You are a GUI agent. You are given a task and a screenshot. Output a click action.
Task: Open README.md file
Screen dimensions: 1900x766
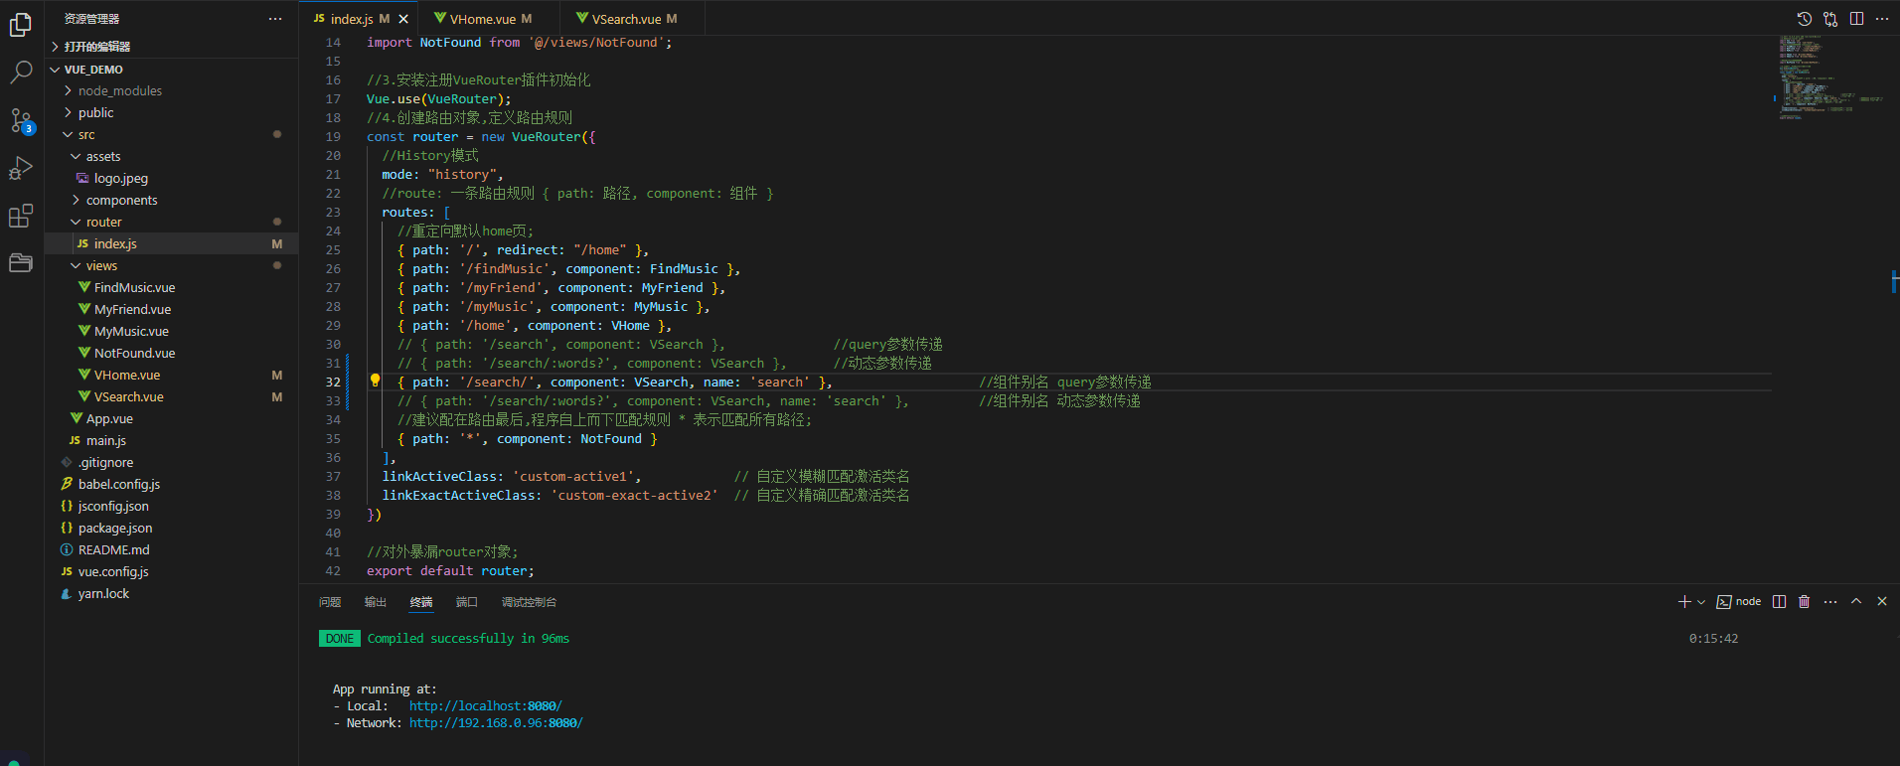click(172, 550)
